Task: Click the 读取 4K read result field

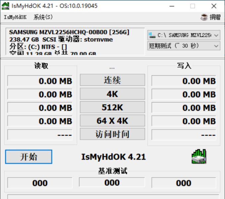Action: click(x=40, y=94)
